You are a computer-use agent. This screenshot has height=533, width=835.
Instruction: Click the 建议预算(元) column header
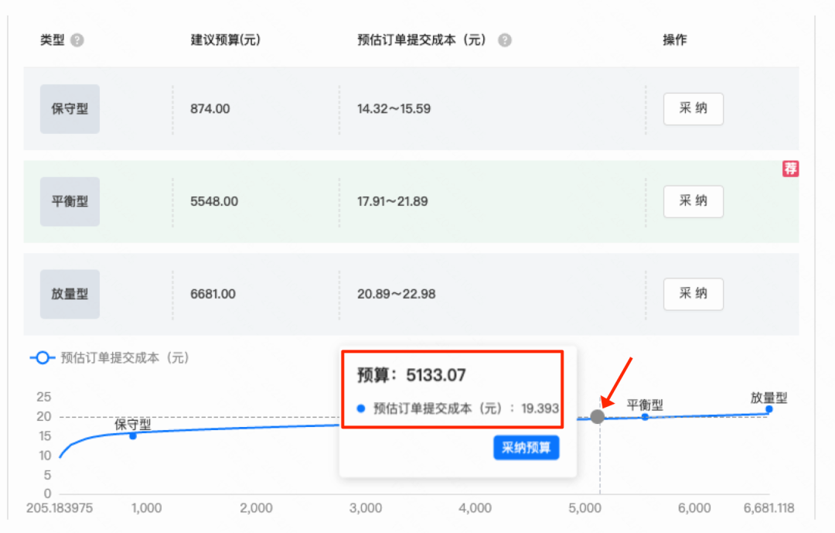pos(226,40)
